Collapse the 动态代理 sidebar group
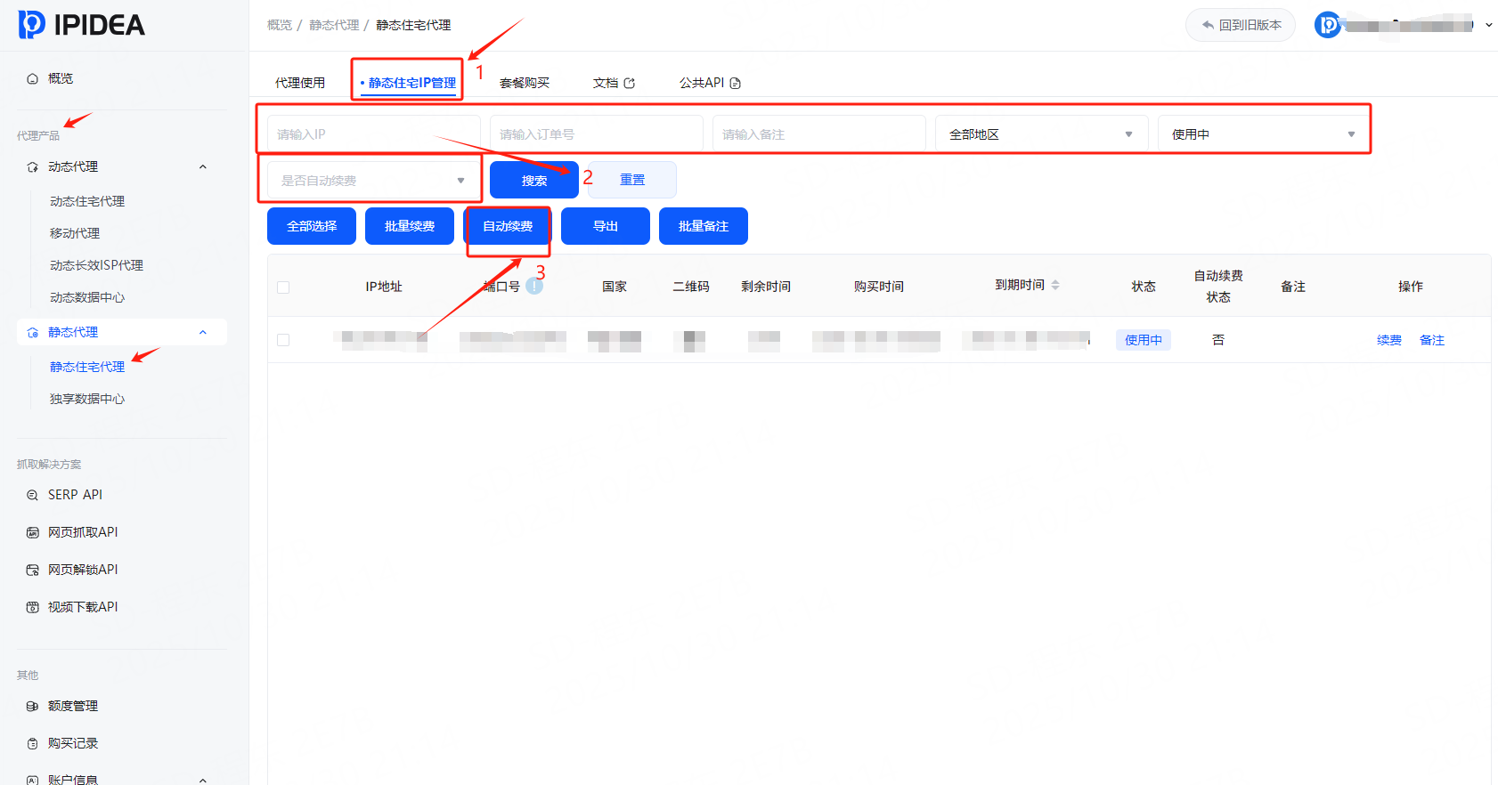 pos(203,166)
